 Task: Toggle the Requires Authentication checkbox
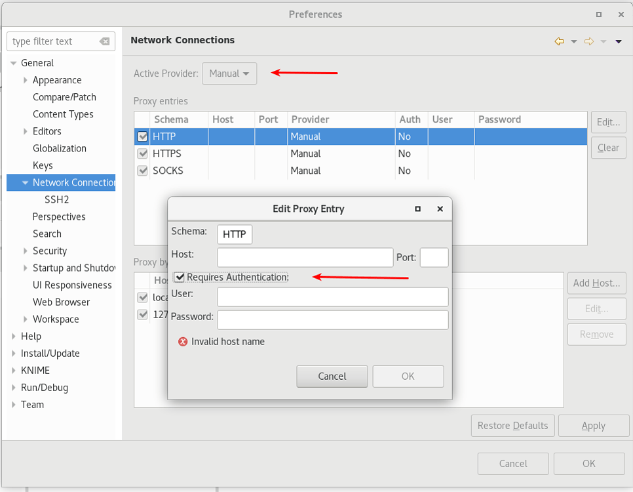[x=180, y=277]
